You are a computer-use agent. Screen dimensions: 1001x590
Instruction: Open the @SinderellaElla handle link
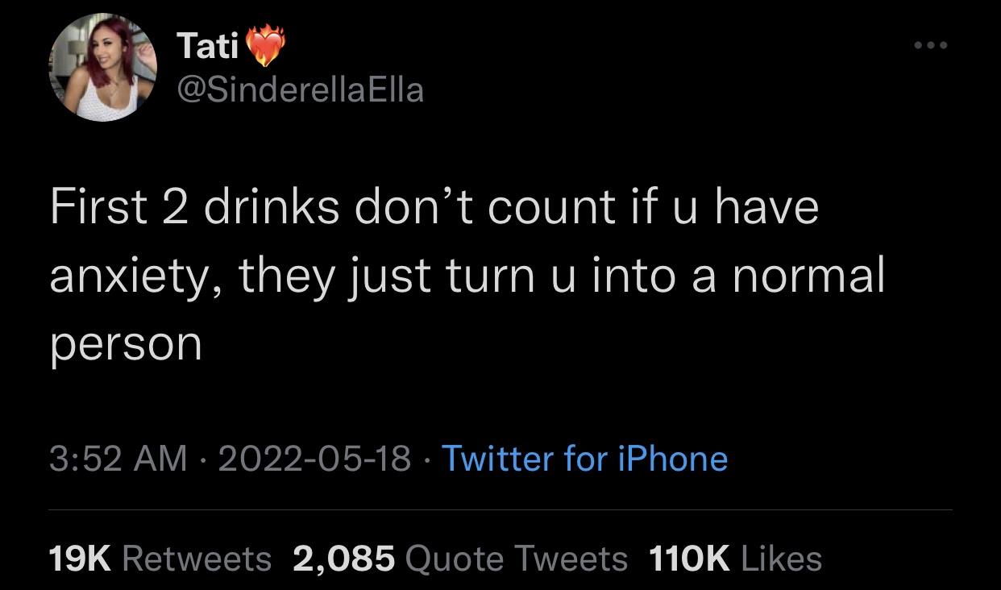pyautogui.click(x=299, y=89)
